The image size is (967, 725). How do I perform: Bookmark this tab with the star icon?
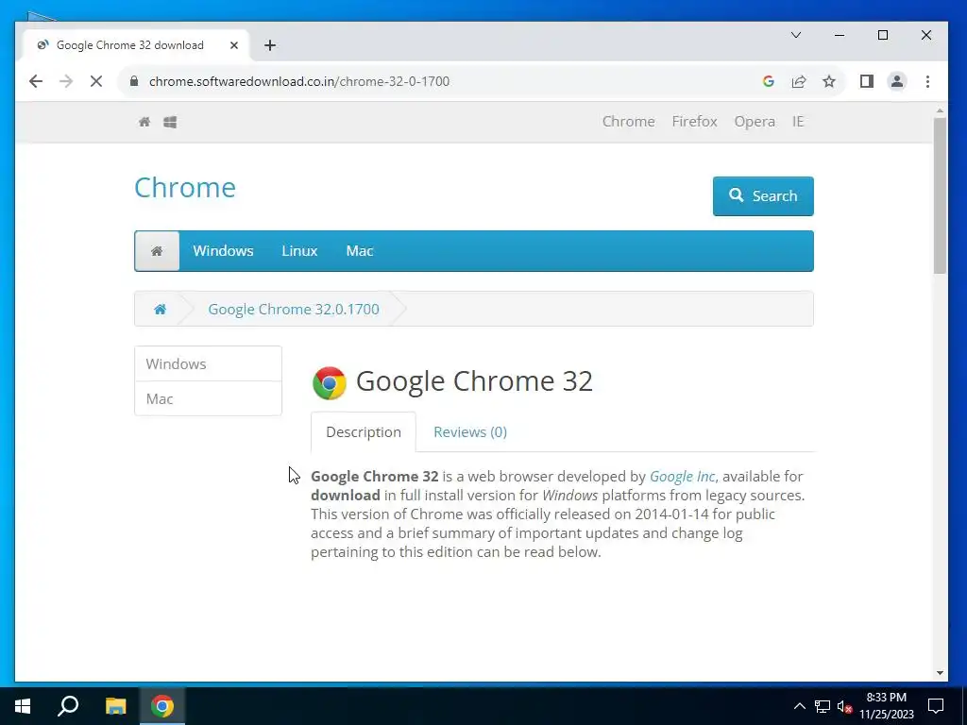pos(829,81)
